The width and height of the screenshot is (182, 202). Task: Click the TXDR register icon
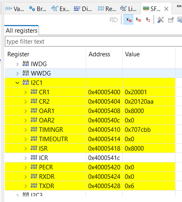pyautogui.click(x=34, y=186)
